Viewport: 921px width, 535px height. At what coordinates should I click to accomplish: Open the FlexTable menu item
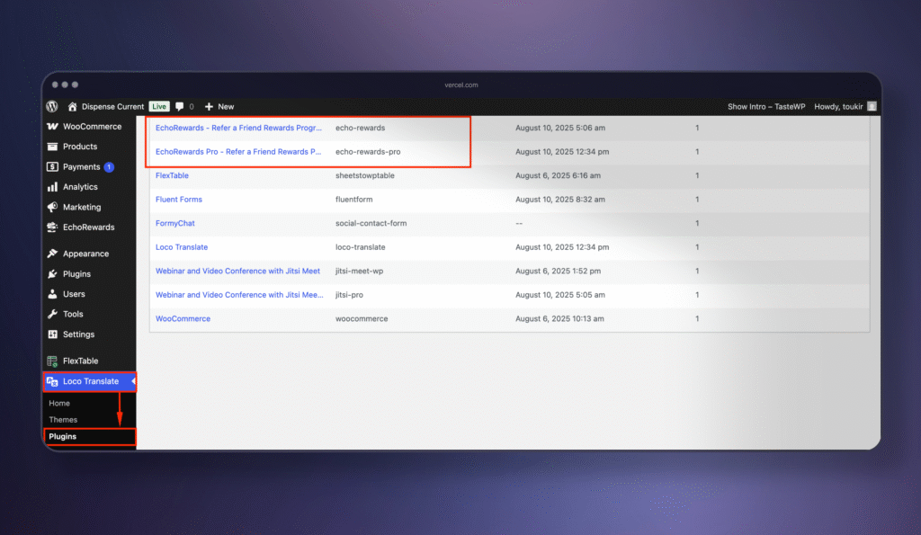point(80,361)
